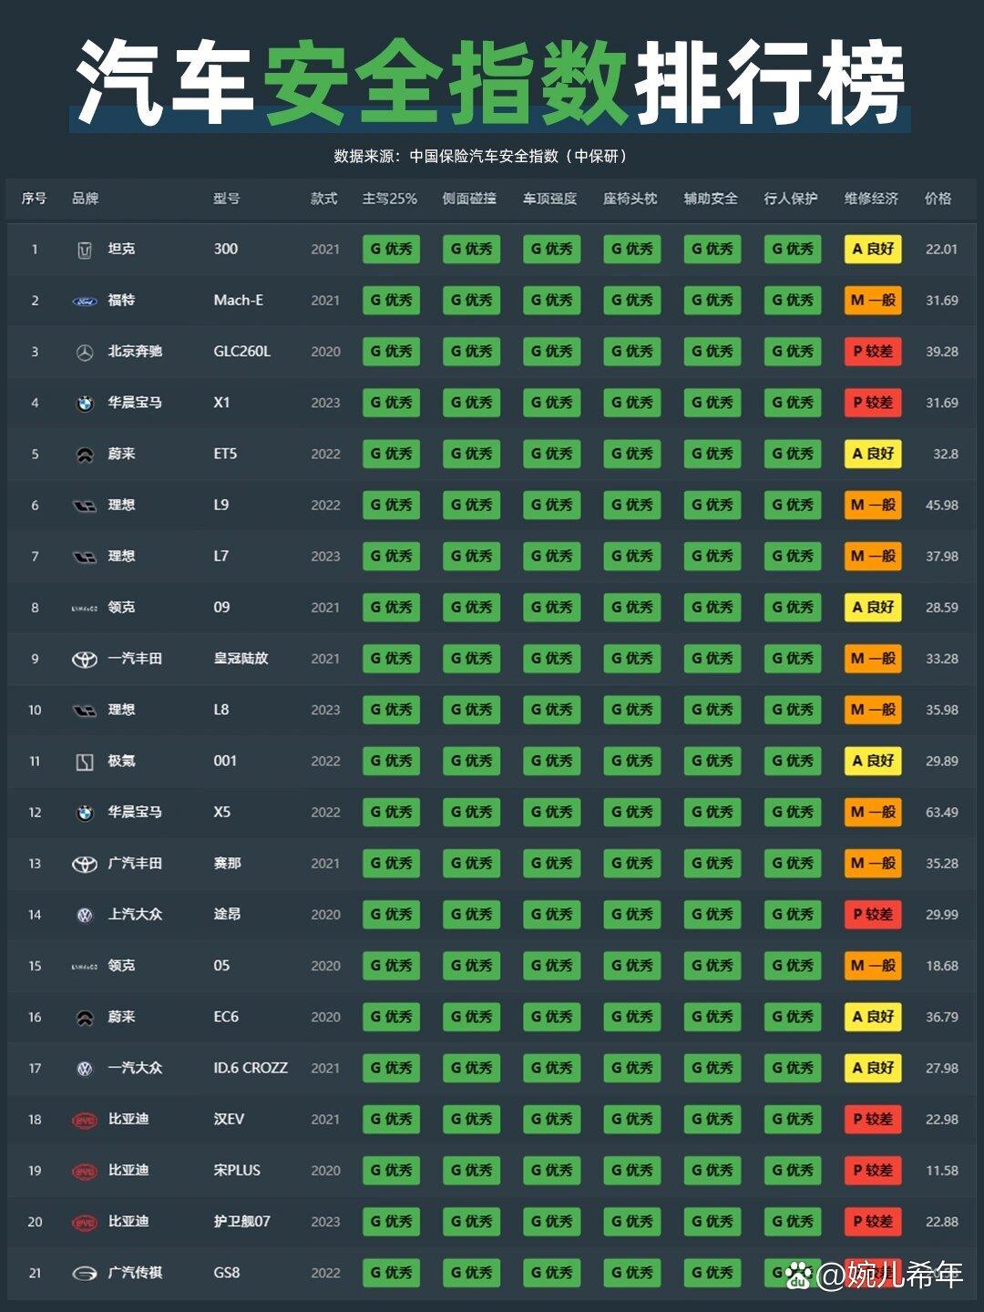Click the Volkswagen logo beside 上汽大众

(85, 915)
